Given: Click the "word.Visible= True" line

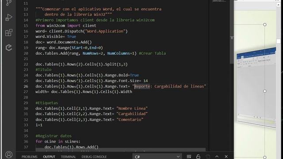Looking at the screenshot, I should 56,37.
